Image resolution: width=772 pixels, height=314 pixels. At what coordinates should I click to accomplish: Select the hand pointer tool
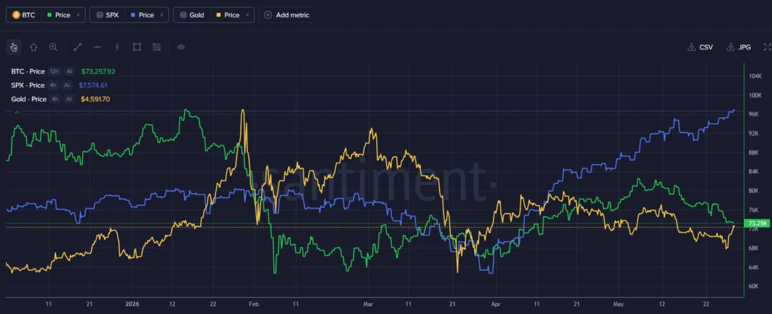pyautogui.click(x=14, y=46)
